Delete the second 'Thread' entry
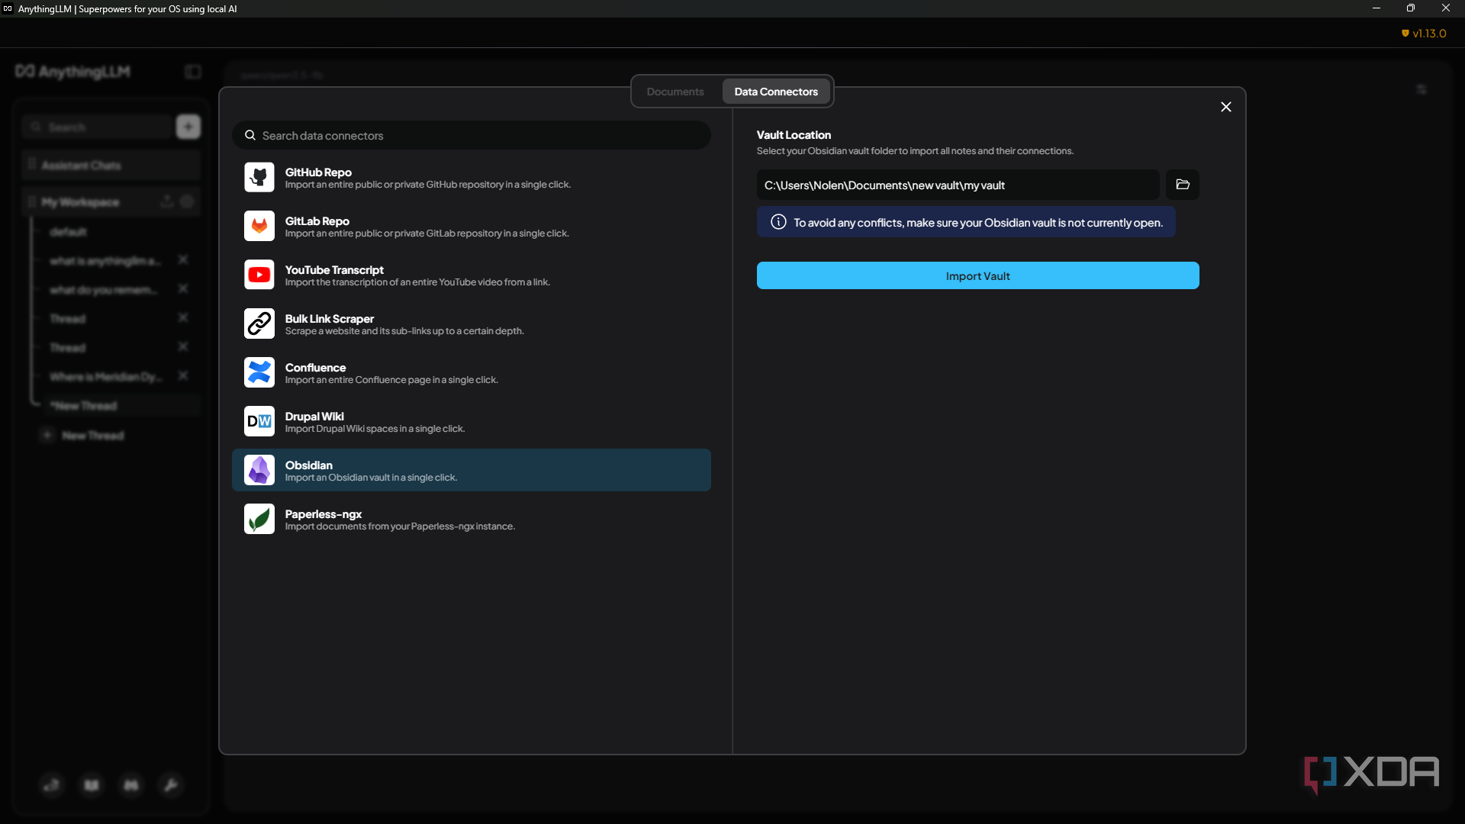The width and height of the screenshot is (1465, 824). [x=183, y=346]
